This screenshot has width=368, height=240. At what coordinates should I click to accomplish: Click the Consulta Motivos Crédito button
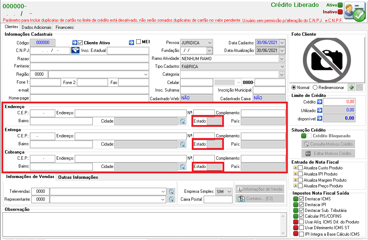[328, 144]
